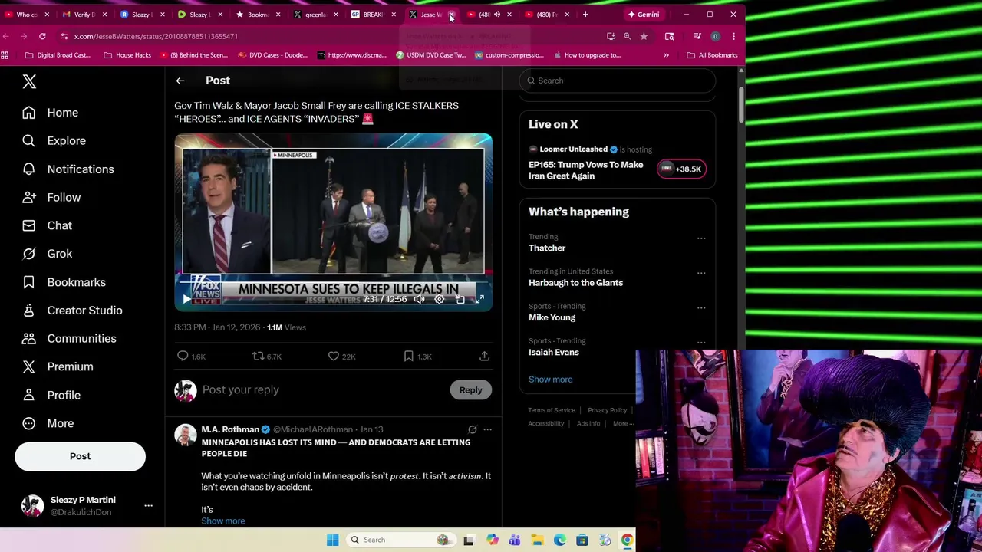Open more options on M.A. Rothman reply
The width and height of the screenshot is (982, 552).
click(487, 429)
